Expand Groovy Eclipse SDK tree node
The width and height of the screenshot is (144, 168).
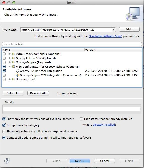tap(10, 58)
